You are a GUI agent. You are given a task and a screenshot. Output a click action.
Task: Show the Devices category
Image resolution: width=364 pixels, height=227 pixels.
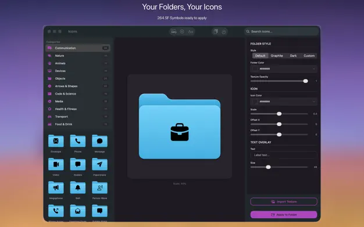pyautogui.click(x=78, y=71)
